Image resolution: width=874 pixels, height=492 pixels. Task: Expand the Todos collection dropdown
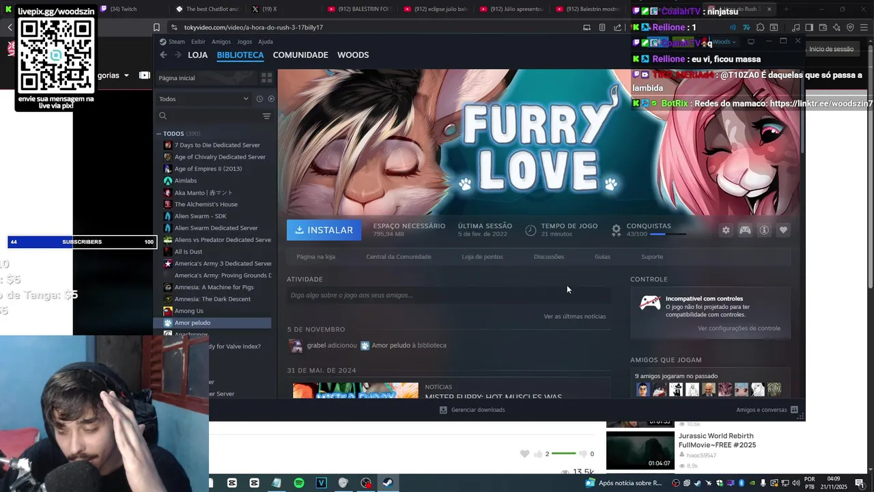(204, 99)
